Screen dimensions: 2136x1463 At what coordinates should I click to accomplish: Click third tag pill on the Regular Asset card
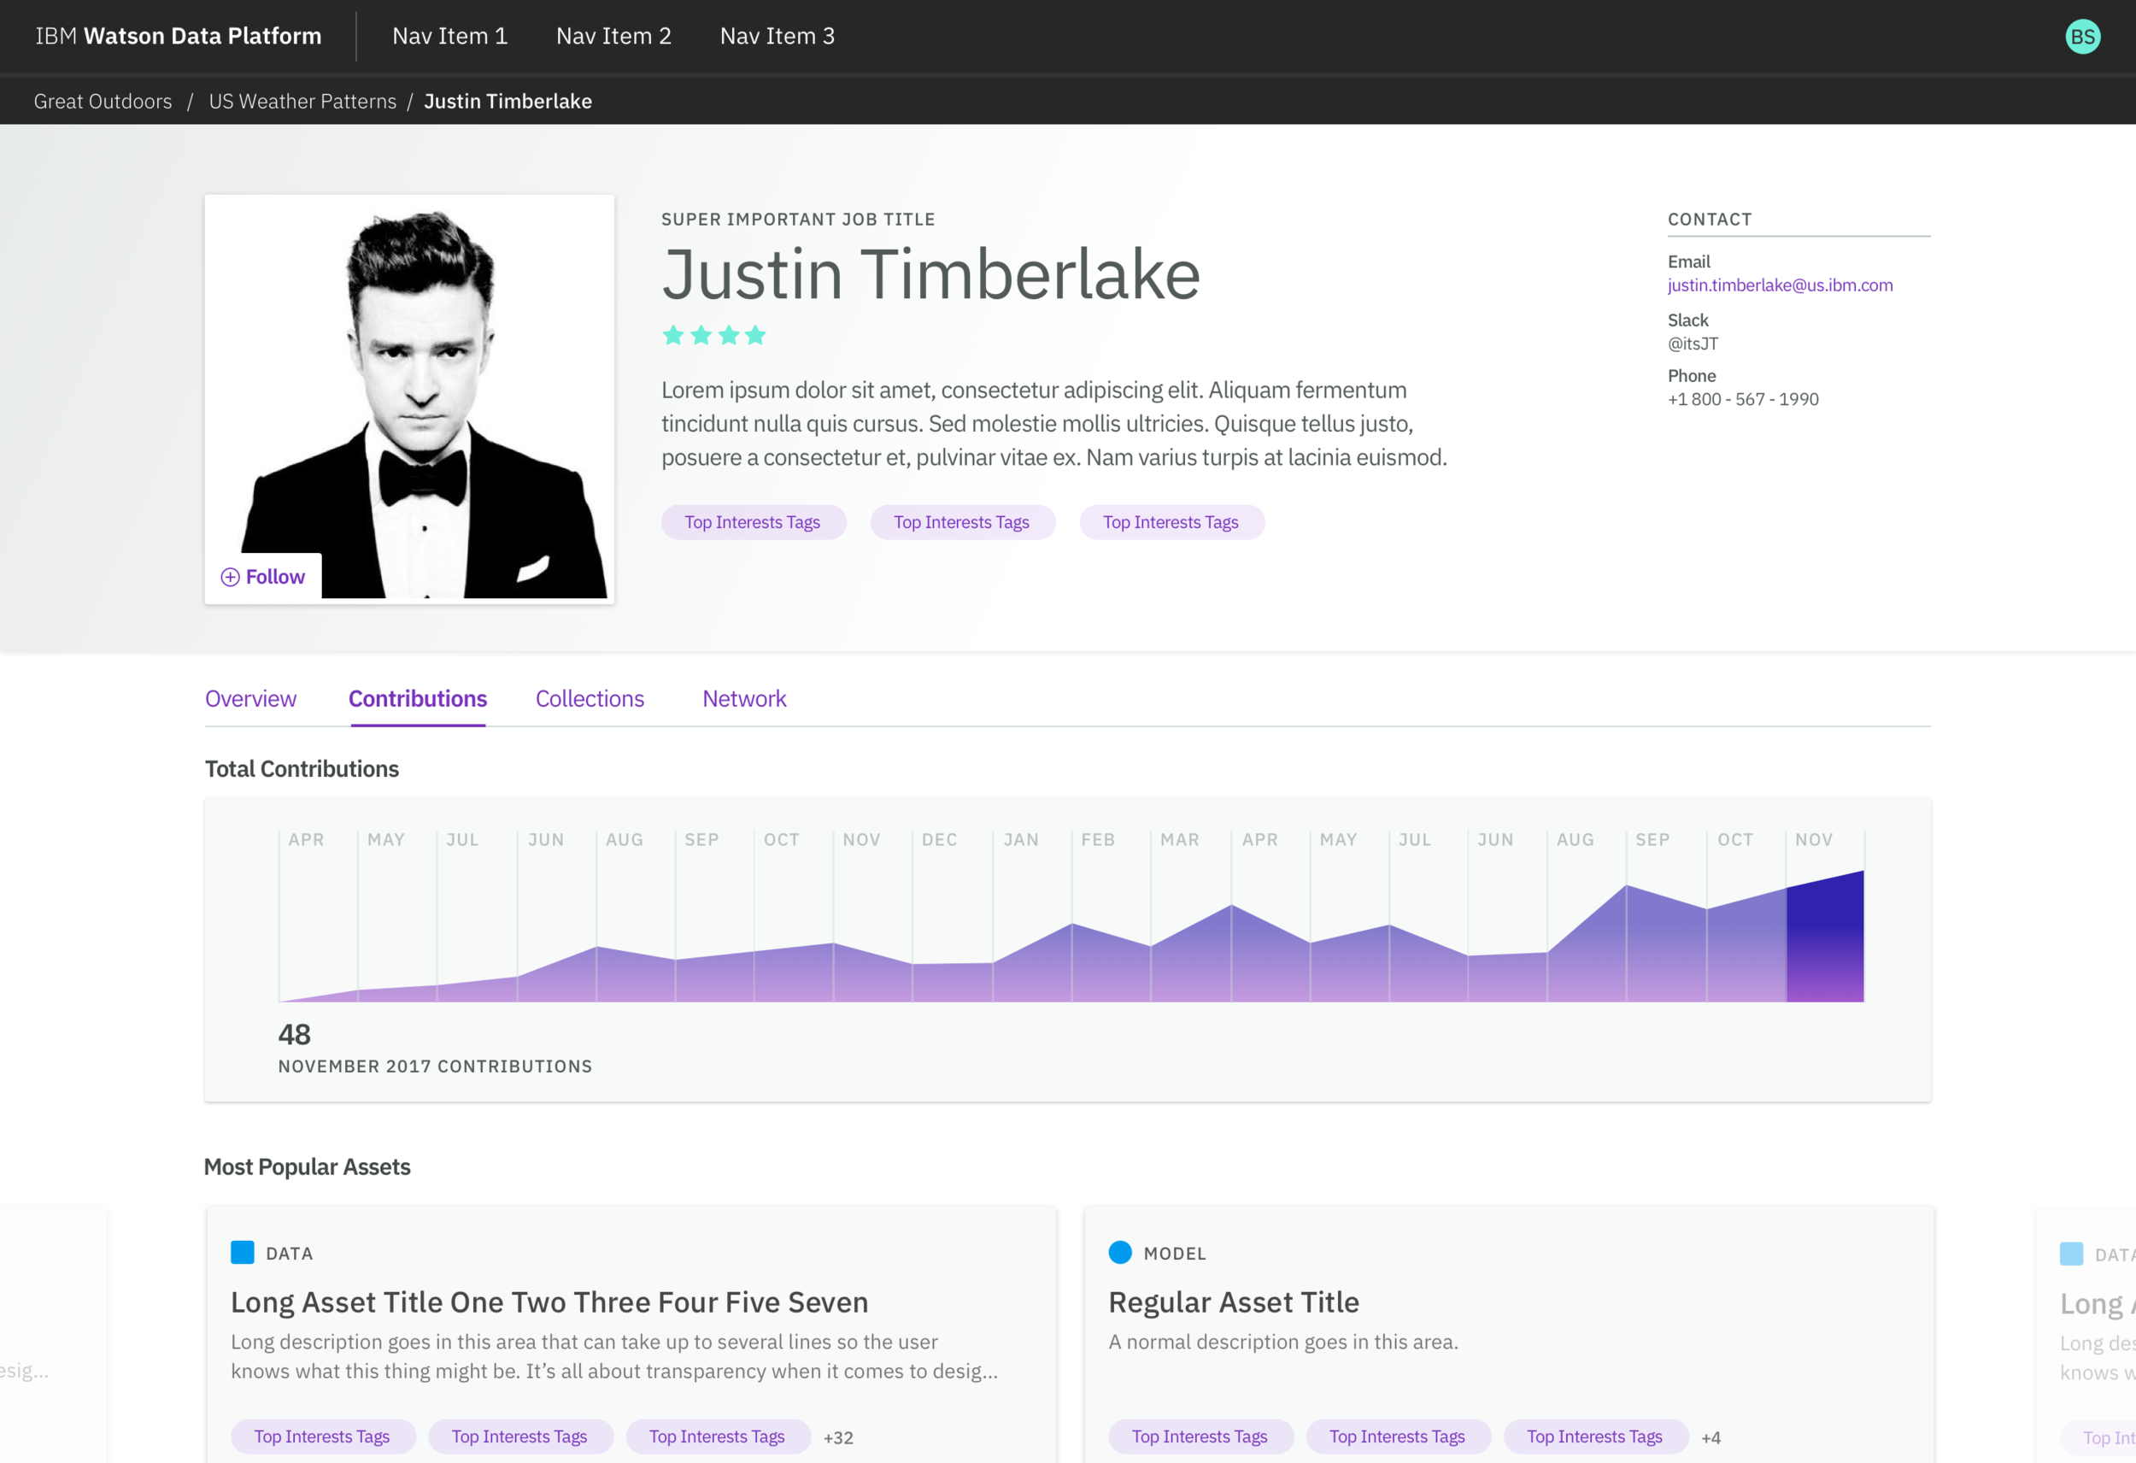pos(1595,1437)
